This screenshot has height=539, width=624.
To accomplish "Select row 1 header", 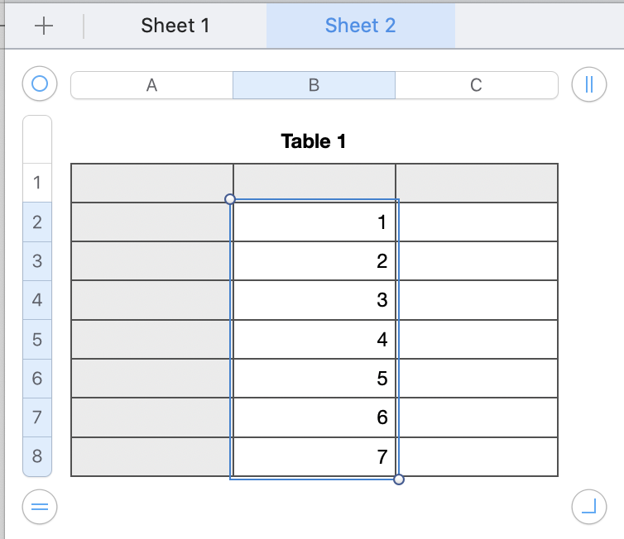I will [37, 182].
